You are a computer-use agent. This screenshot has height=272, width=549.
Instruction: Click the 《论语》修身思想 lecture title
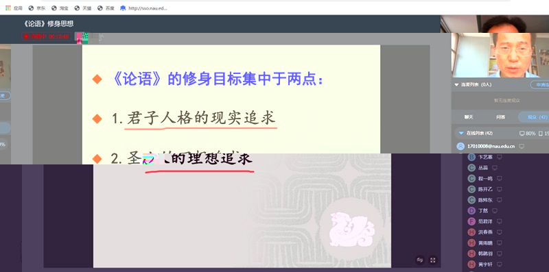48,24
